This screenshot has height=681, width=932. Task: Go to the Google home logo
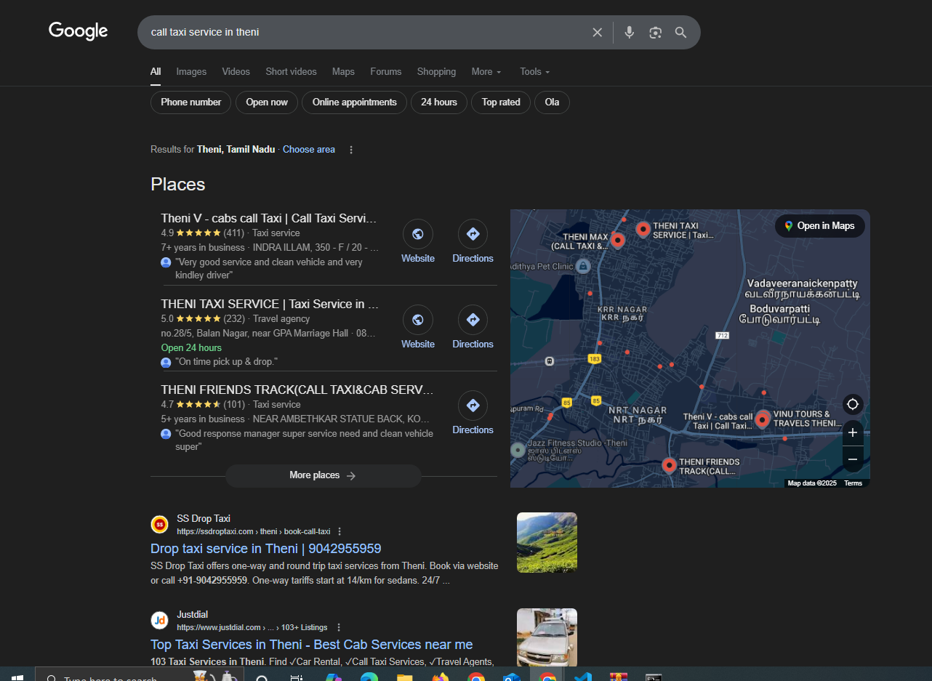click(79, 31)
